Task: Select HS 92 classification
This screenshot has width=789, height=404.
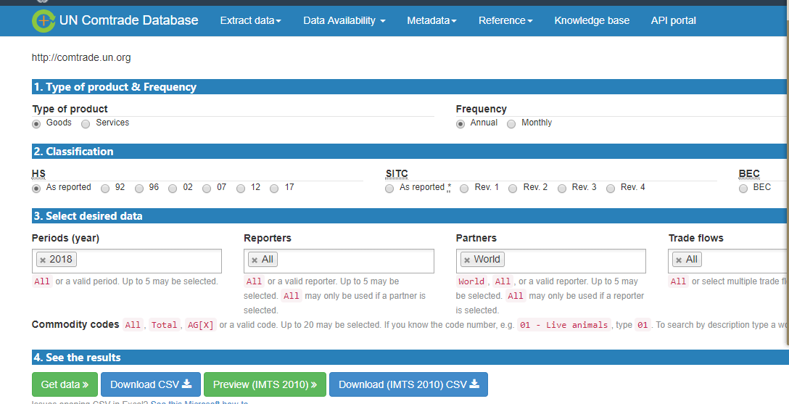Action: point(104,189)
